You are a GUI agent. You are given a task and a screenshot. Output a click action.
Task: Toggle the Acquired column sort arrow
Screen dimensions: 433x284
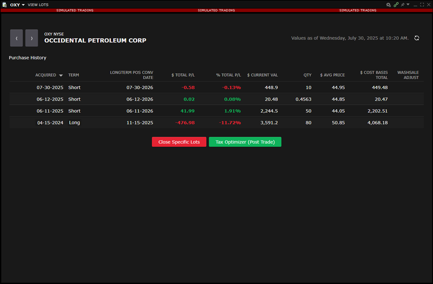click(x=61, y=75)
